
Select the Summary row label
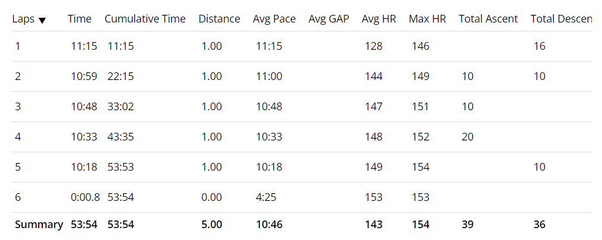[x=39, y=225]
